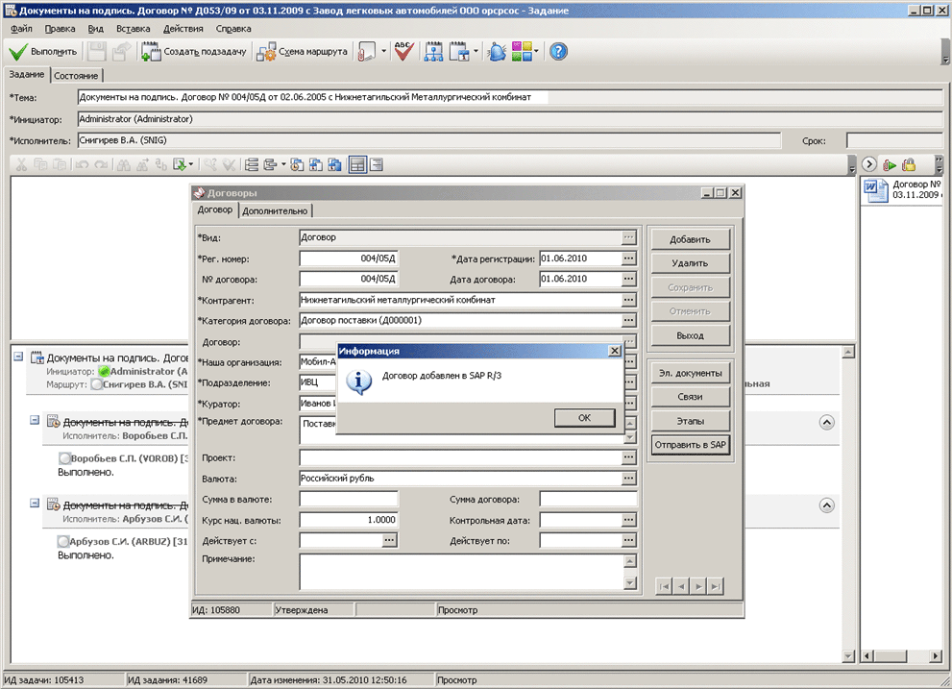This screenshot has width=952, height=689.
Task: Open ellipsis picker for Валюта field
Action: coord(628,479)
